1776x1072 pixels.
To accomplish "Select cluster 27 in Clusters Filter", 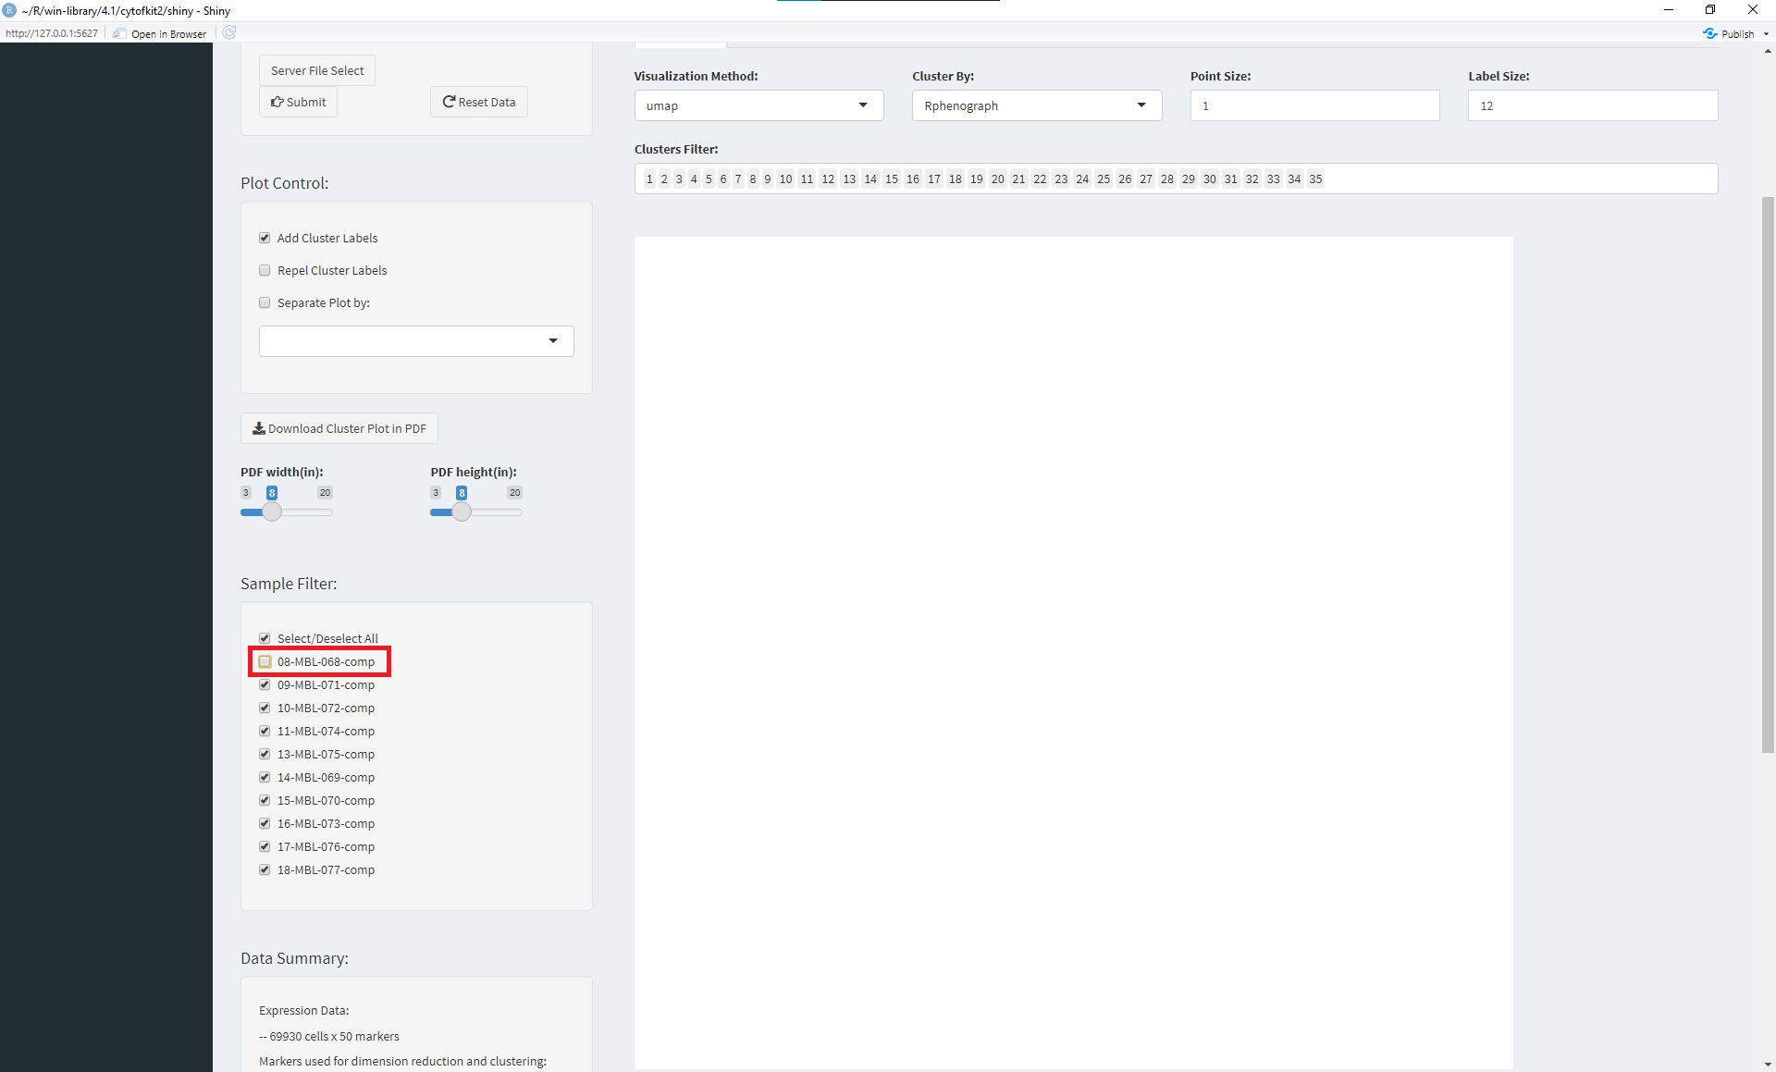I will point(1145,179).
